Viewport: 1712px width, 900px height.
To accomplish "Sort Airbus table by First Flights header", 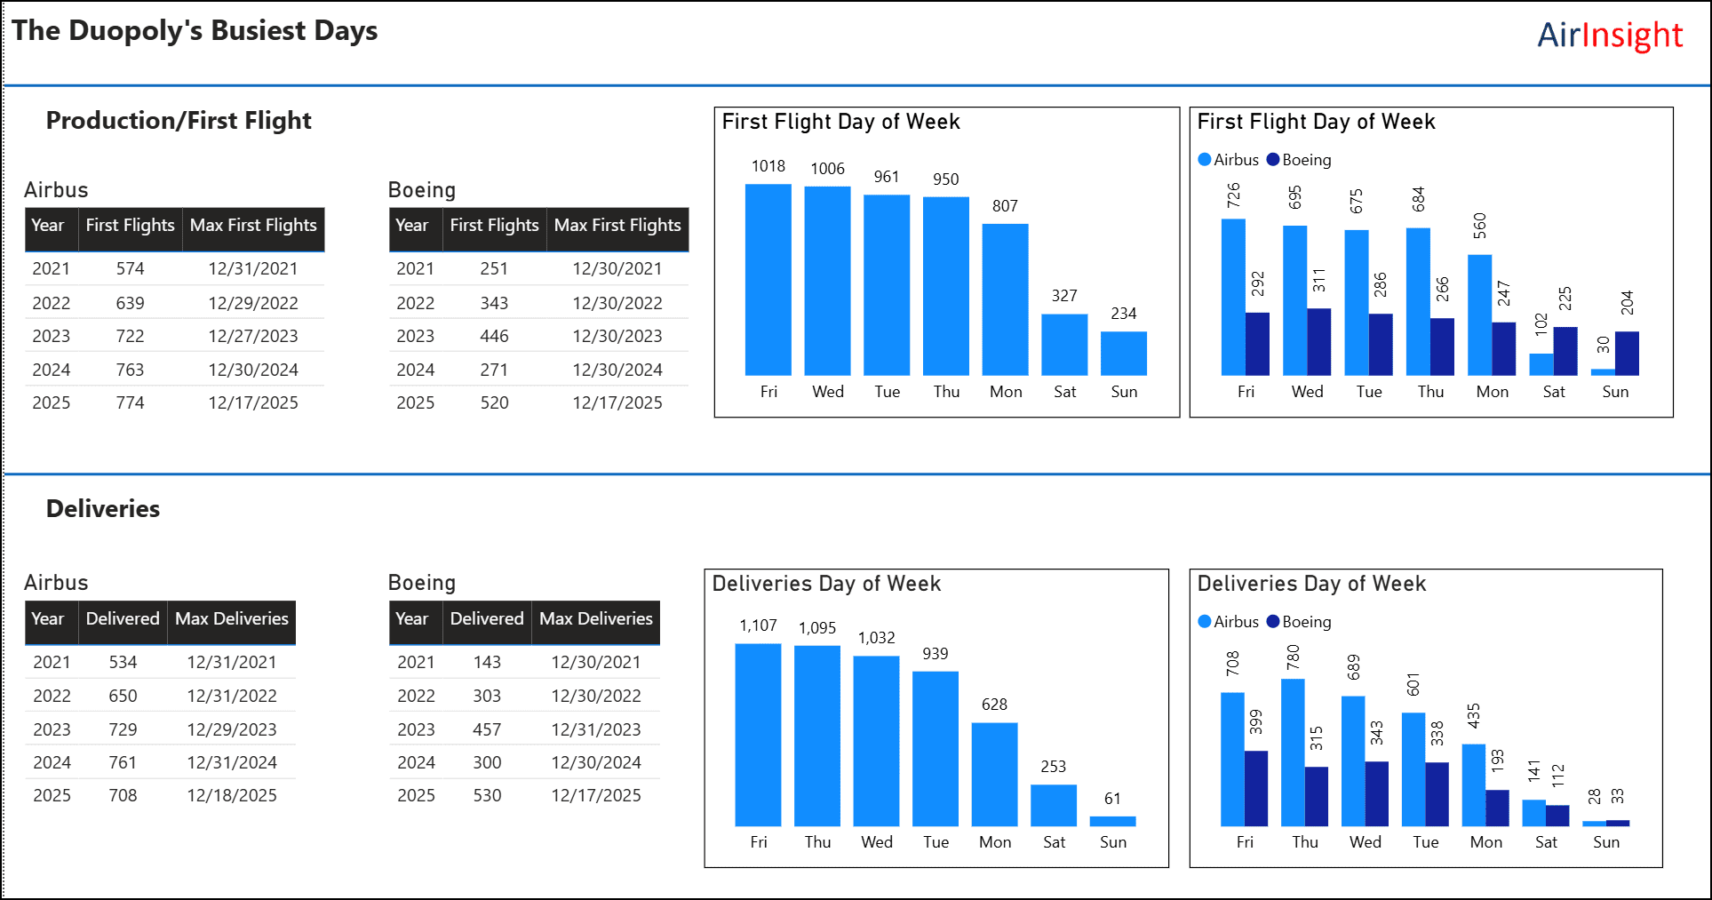I will (x=130, y=226).
